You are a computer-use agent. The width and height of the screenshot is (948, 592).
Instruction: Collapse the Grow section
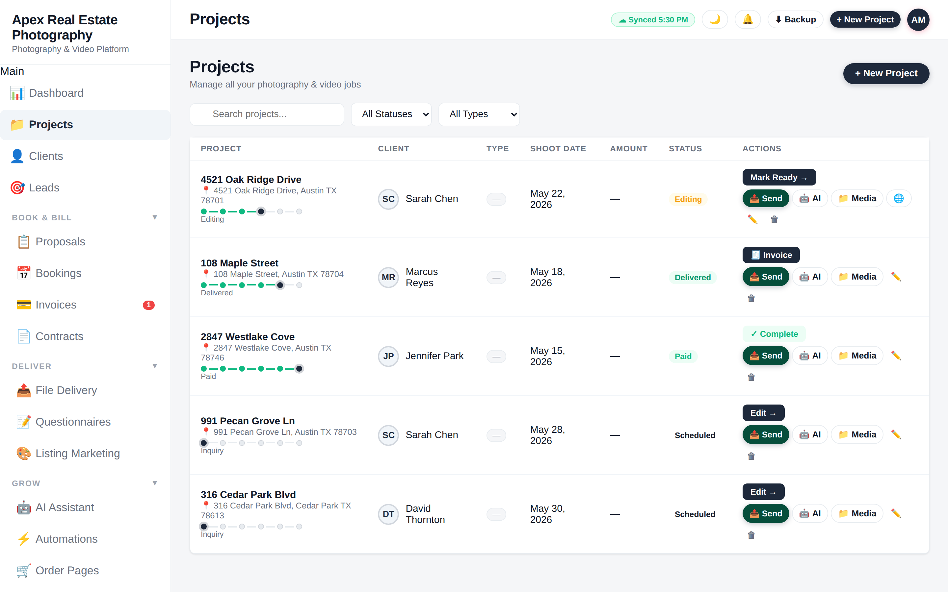click(x=155, y=483)
